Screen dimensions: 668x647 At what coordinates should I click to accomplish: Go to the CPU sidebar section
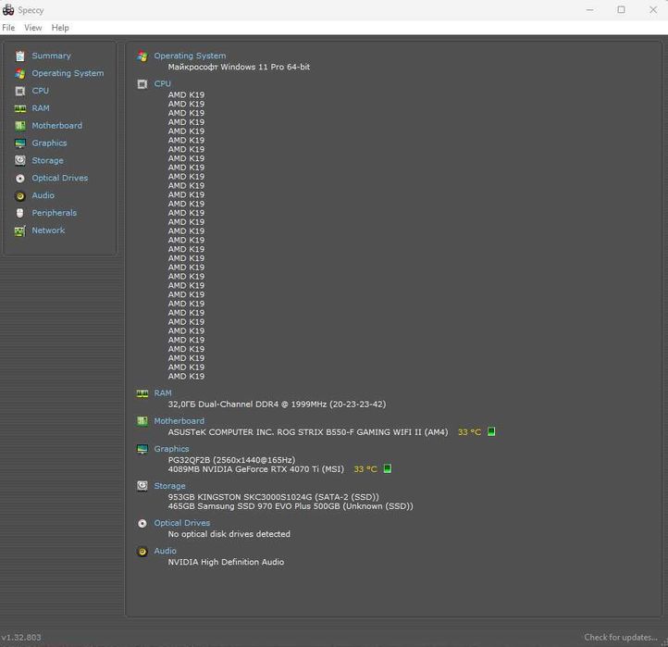40,91
